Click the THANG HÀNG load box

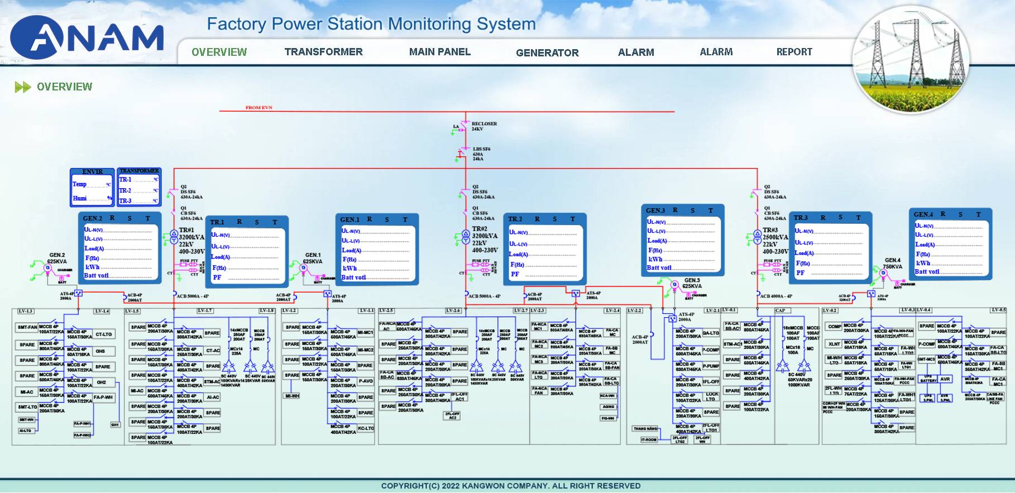tap(645, 429)
